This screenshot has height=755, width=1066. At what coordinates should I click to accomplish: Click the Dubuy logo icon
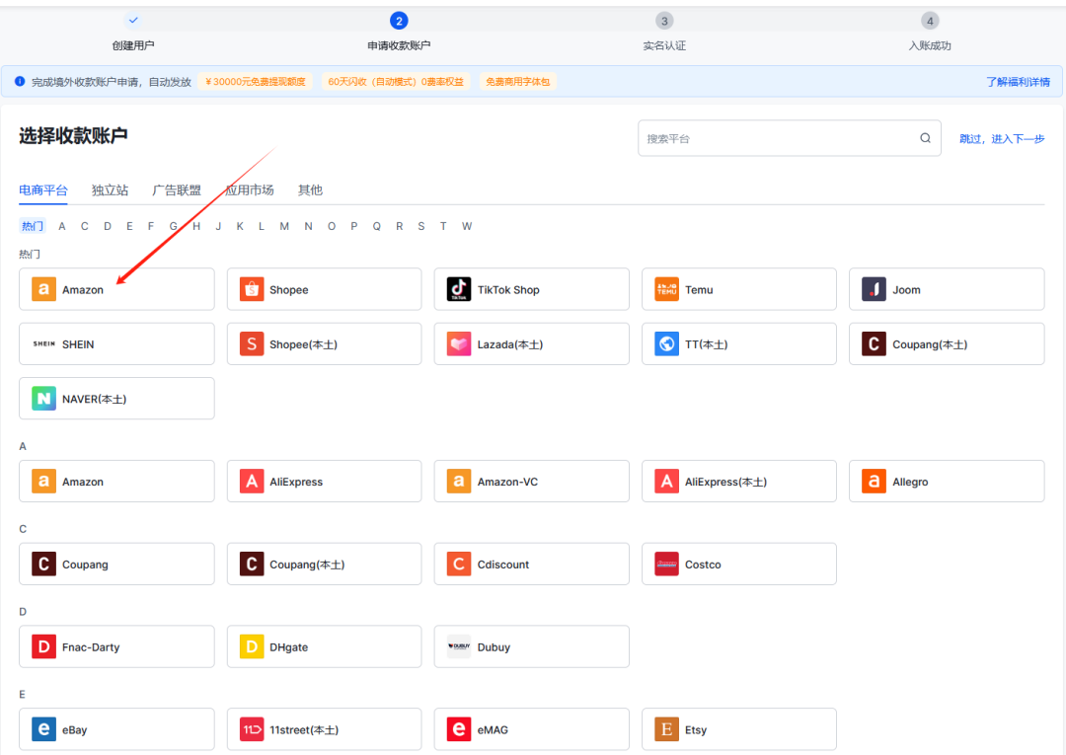point(459,647)
